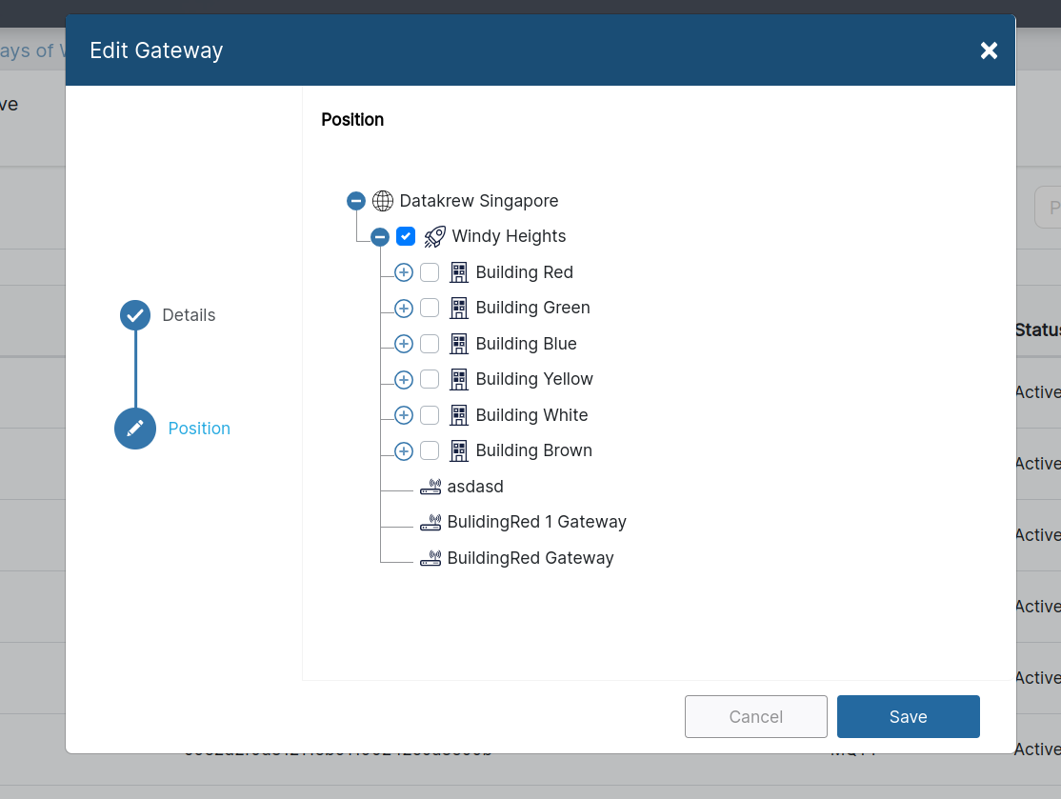Image resolution: width=1061 pixels, height=799 pixels.
Task: Cancel editing the gateway
Action: click(755, 716)
